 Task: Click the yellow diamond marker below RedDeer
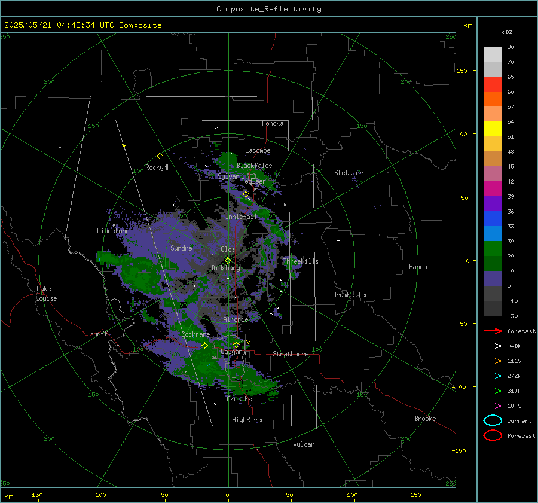click(x=246, y=194)
